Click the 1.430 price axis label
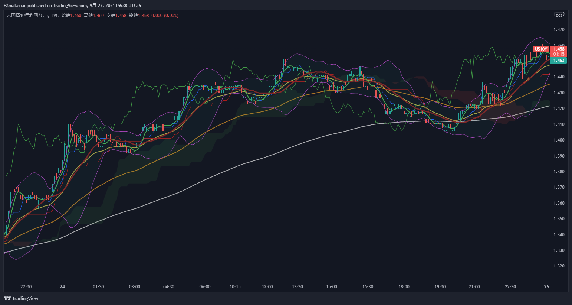Image resolution: width=572 pixels, height=305 pixels. (x=559, y=93)
